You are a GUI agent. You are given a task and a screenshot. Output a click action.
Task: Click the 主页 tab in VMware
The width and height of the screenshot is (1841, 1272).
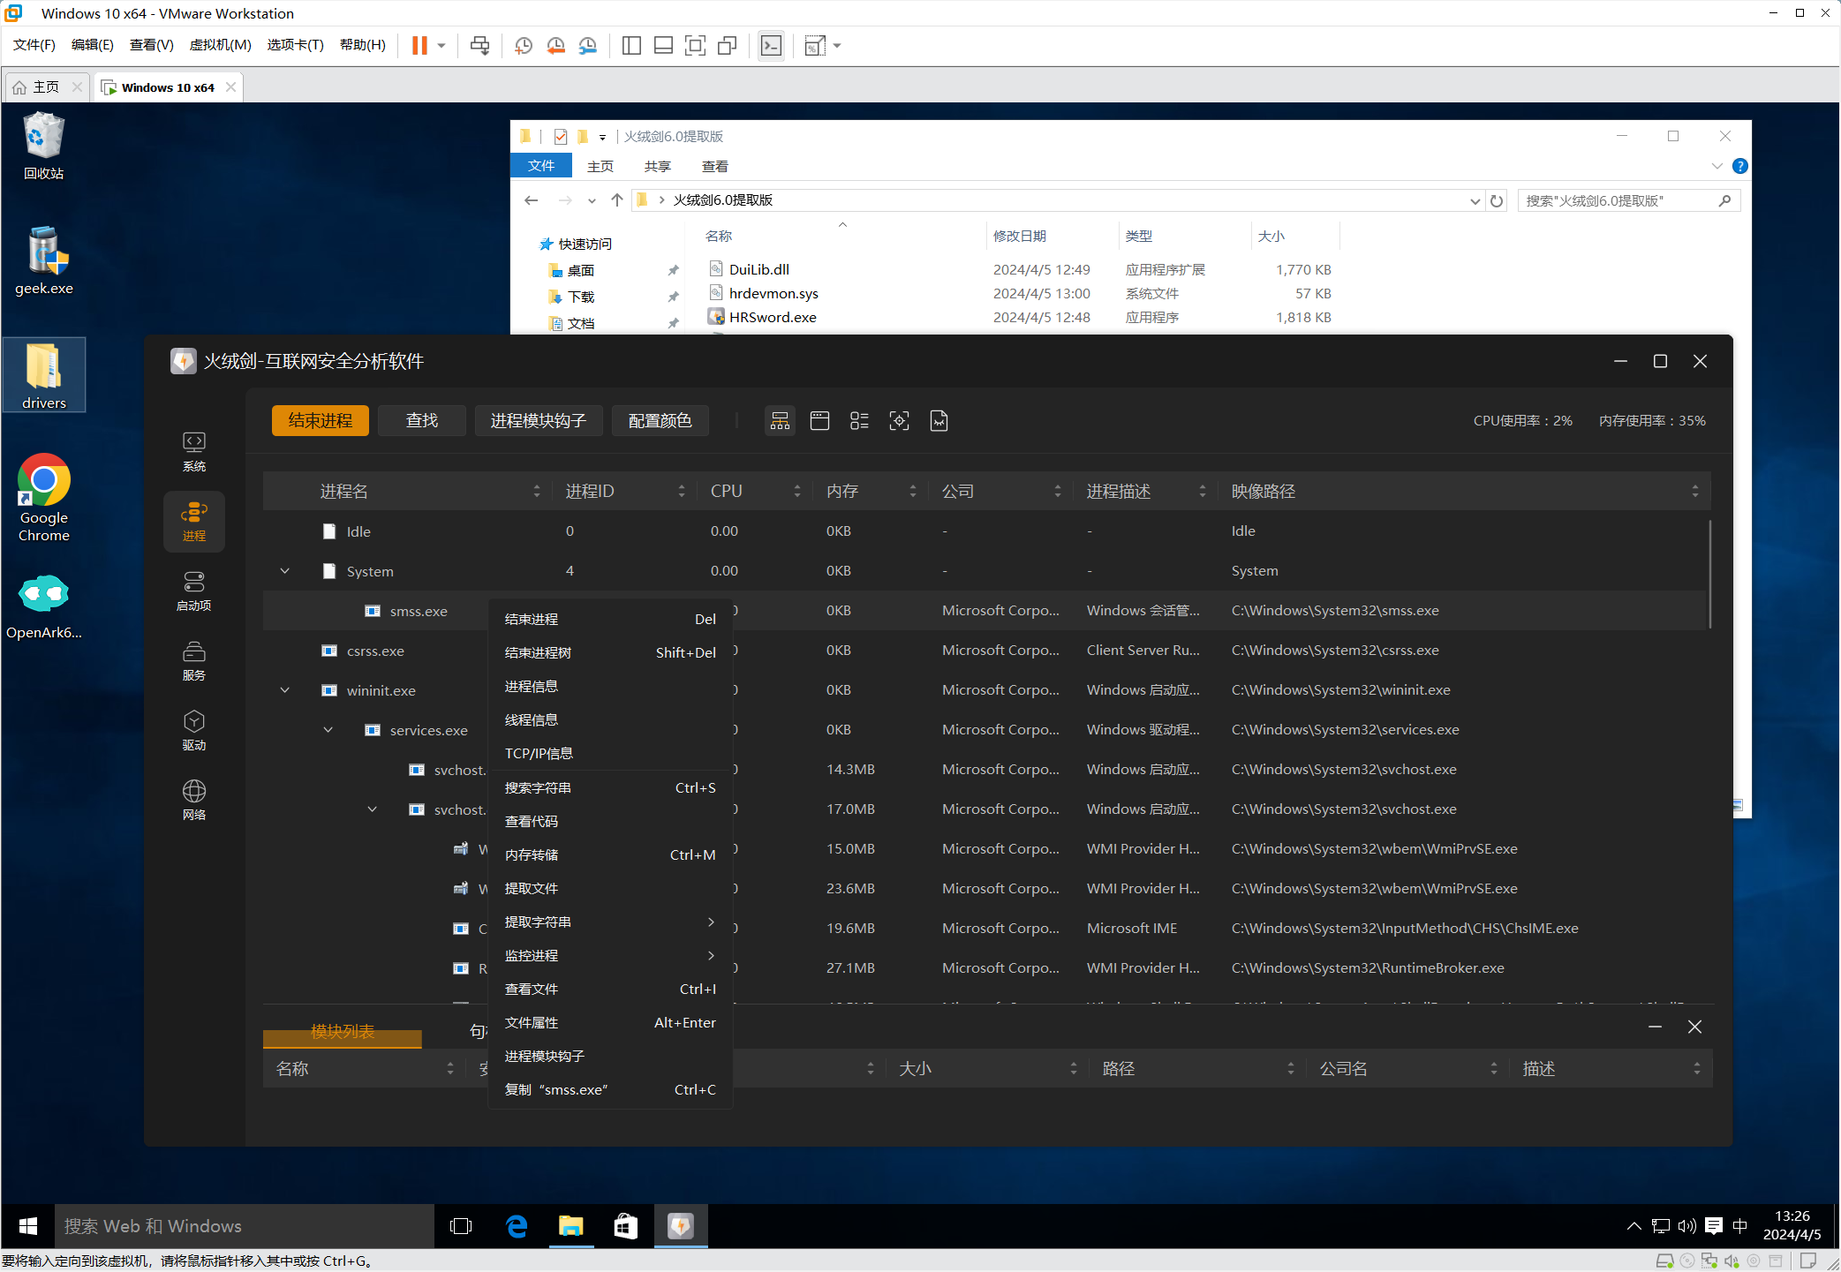click(47, 87)
